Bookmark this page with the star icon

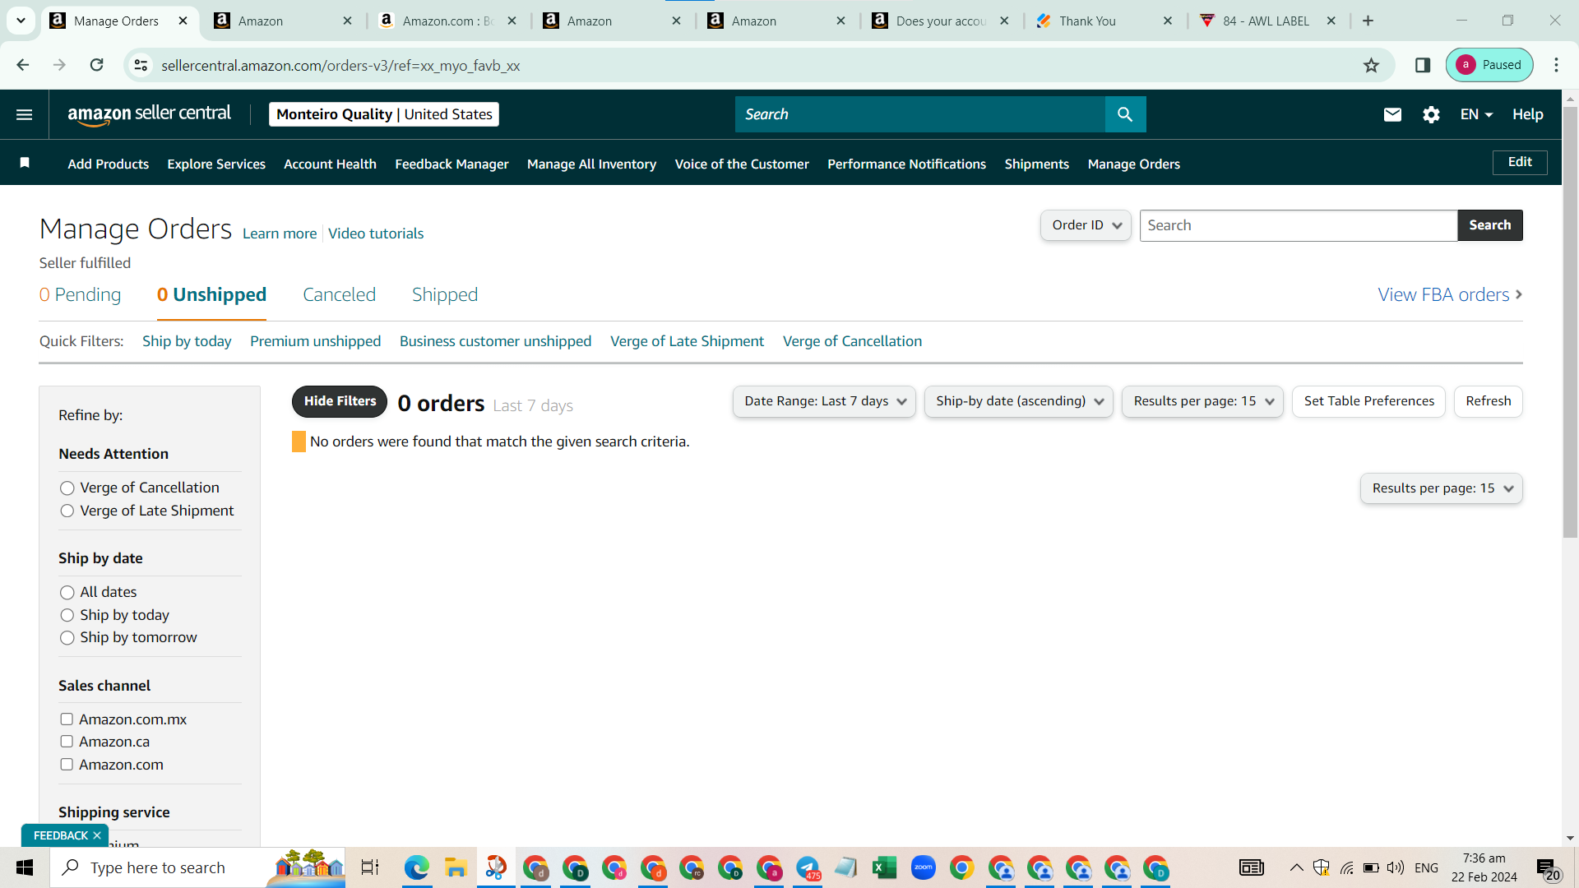pyautogui.click(x=1371, y=65)
